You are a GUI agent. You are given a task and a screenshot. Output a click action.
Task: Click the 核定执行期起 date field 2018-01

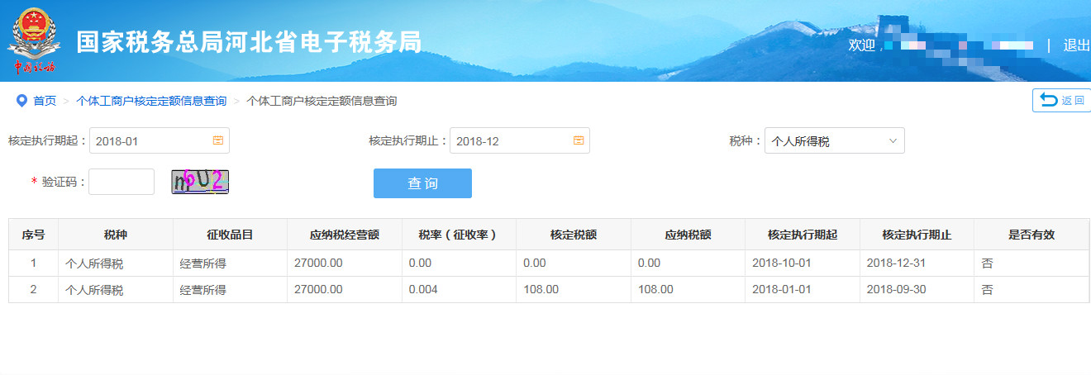160,140
